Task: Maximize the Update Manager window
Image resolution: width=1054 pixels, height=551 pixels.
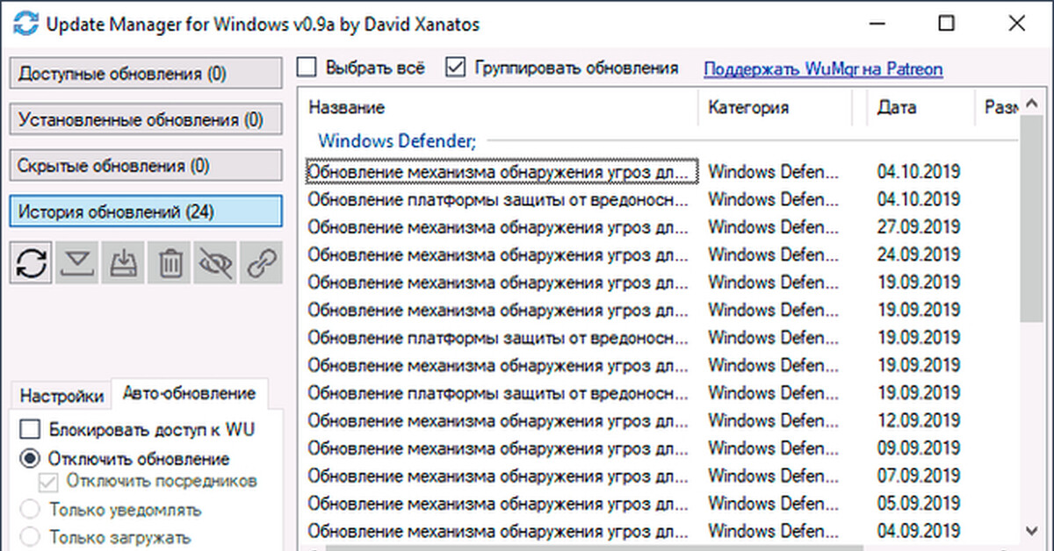Action: pyautogui.click(x=945, y=25)
